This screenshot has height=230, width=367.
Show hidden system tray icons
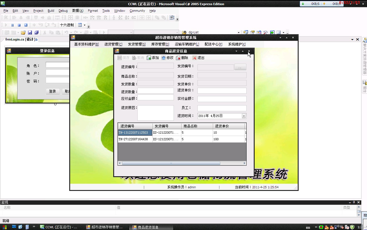click(316, 227)
